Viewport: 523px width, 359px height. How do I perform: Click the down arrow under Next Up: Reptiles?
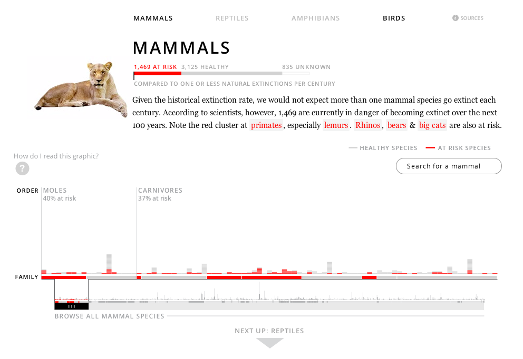click(270, 343)
